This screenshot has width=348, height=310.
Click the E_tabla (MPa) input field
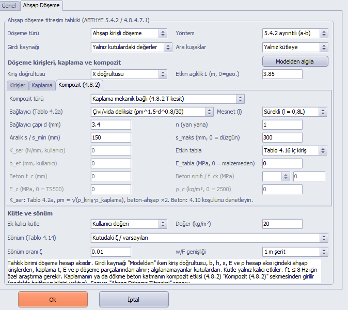(x=282, y=163)
